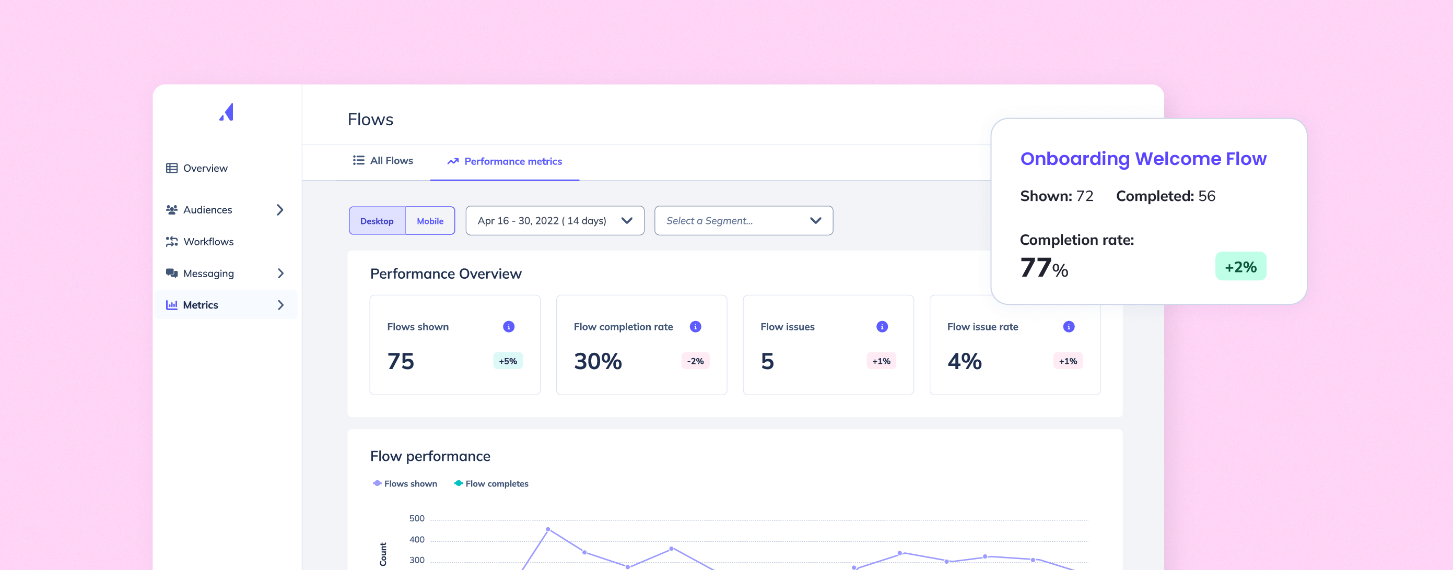Image resolution: width=1453 pixels, height=570 pixels.
Task: Open the Performance metrics tab
Action: point(505,161)
